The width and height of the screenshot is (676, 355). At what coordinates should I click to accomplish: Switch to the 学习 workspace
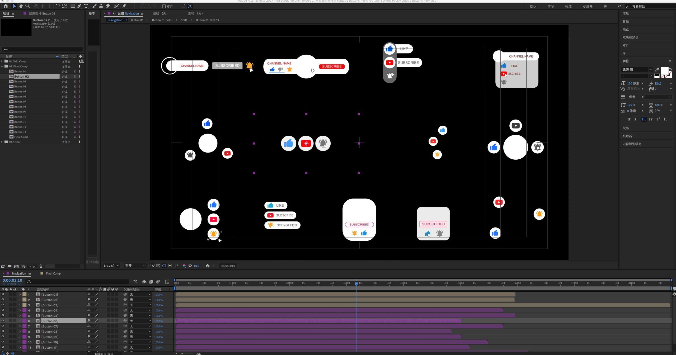[x=551, y=6]
